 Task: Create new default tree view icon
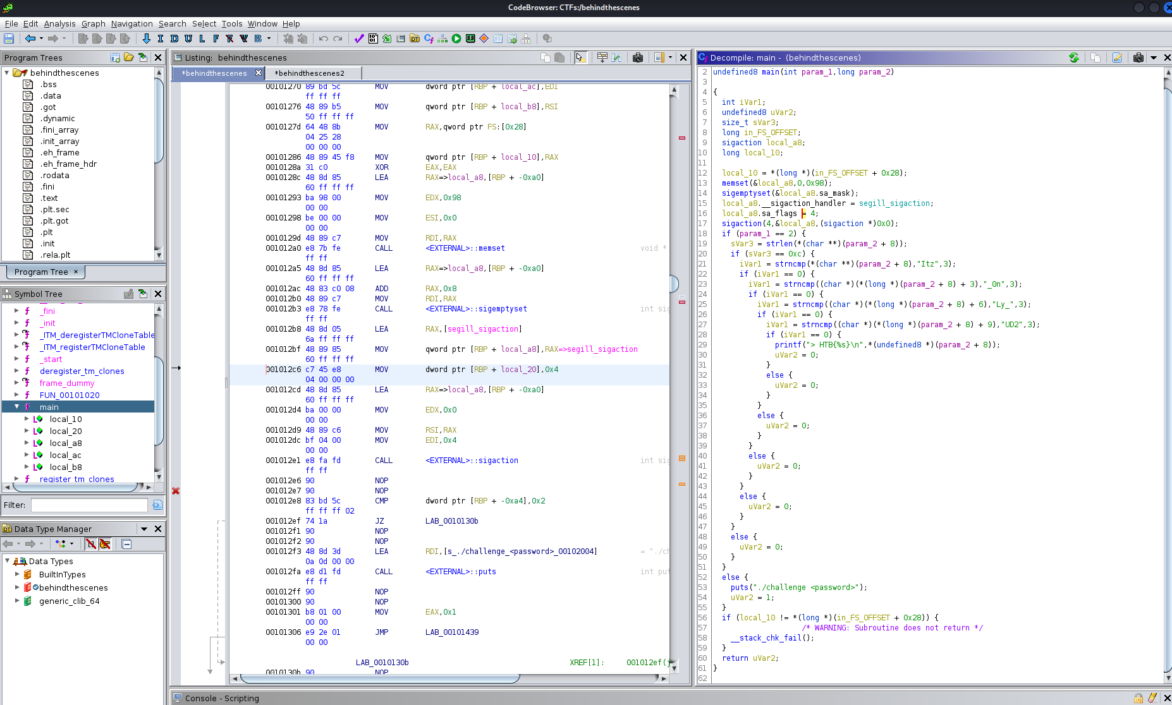(x=115, y=57)
